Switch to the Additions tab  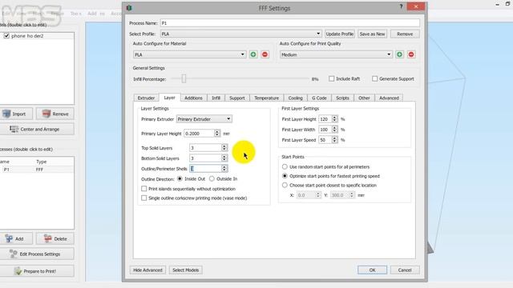click(193, 98)
